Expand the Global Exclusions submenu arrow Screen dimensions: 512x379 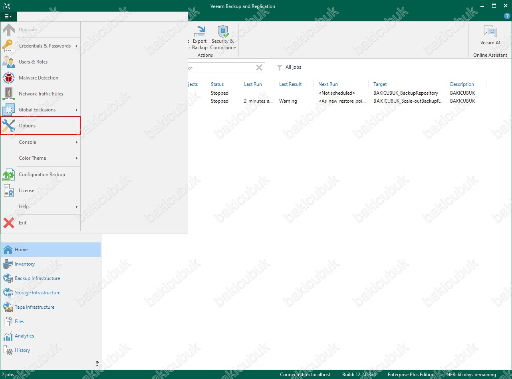point(77,110)
